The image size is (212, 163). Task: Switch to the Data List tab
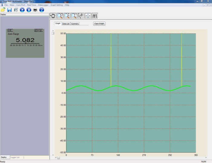66,24
